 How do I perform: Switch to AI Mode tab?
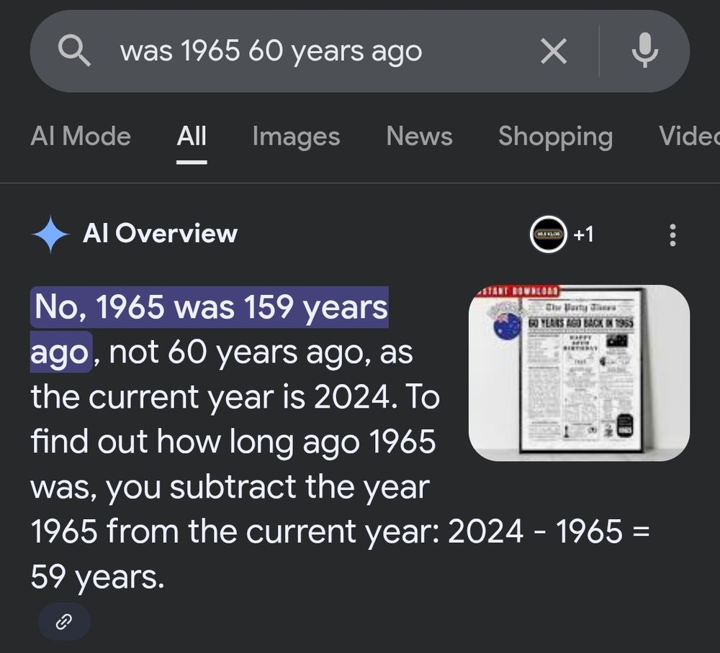tap(81, 136)
